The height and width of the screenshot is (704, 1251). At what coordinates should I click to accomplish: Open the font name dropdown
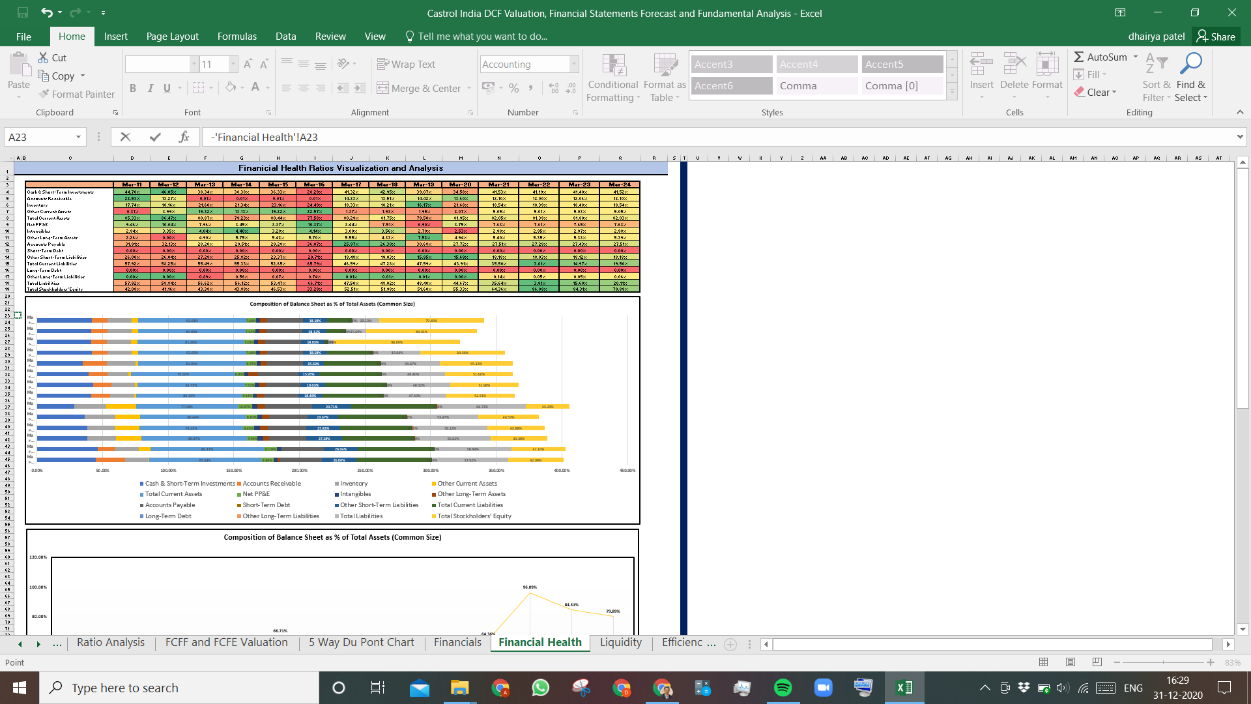pyautogui.click(x=194, y=64)
